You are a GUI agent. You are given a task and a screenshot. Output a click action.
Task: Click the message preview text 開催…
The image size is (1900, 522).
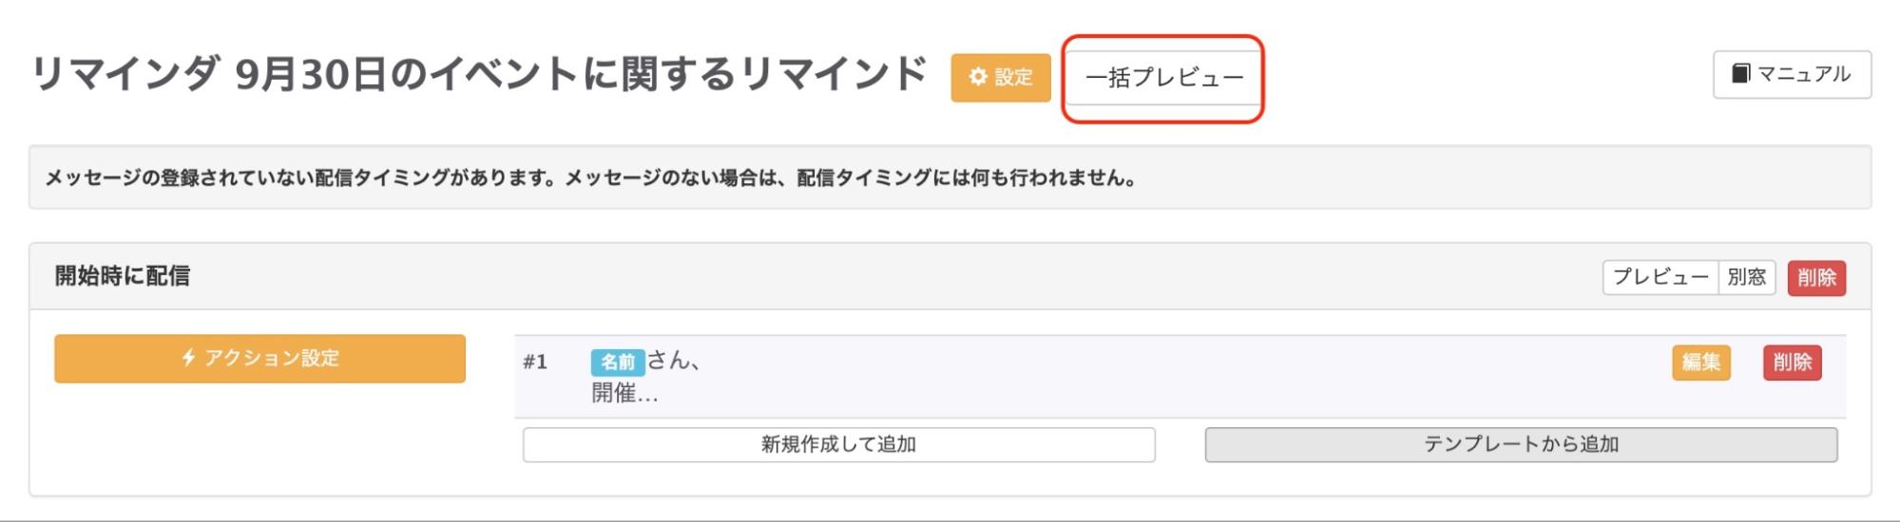pos(624,393)
